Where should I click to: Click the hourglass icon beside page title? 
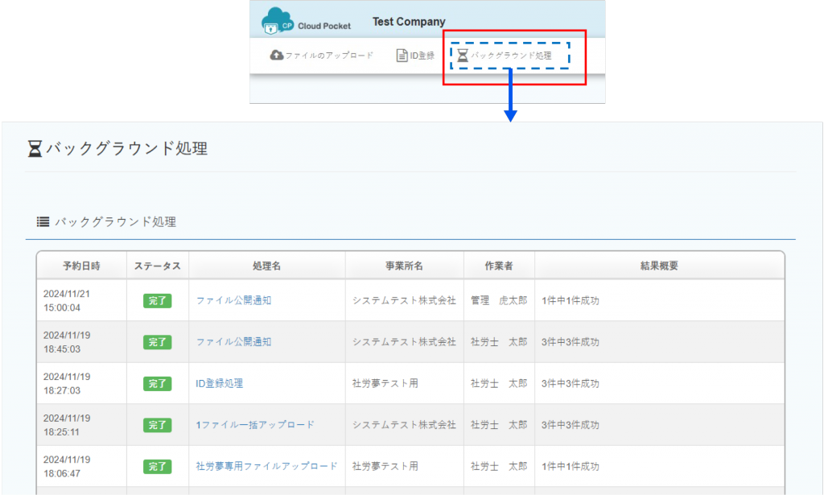[x=35, y=149]
